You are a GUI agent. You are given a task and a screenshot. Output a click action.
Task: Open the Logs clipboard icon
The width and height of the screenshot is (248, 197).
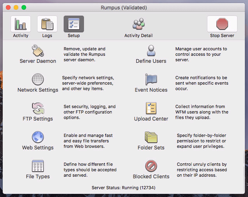point(47,24)
